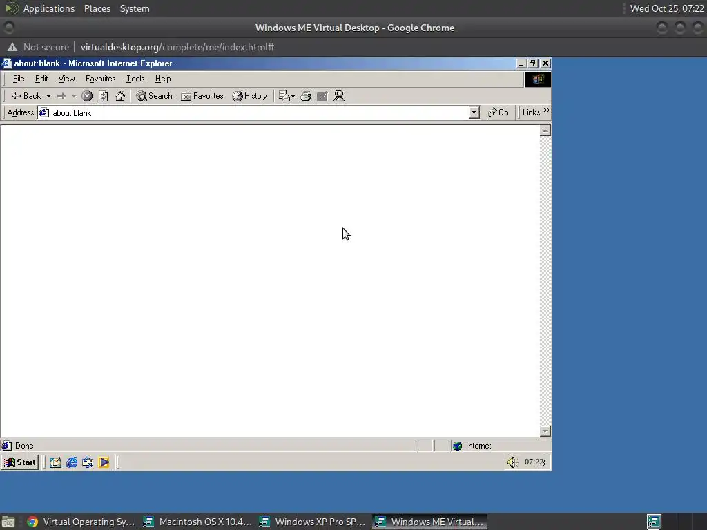The width and height of the screenshot is (707, 530).
Task: Switch to Virtual Operating Sy... taskbar window
Action: 81,522
